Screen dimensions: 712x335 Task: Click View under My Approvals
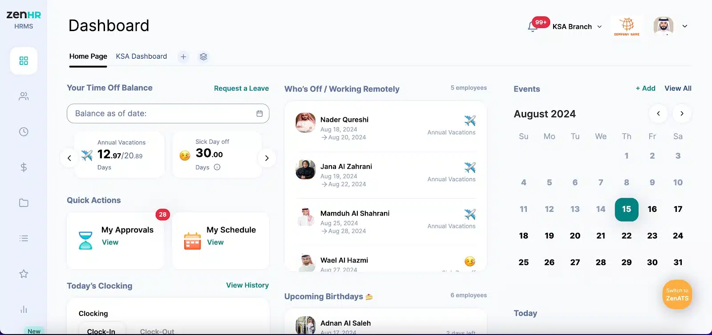pyautogui.click(x=110, y=242)
